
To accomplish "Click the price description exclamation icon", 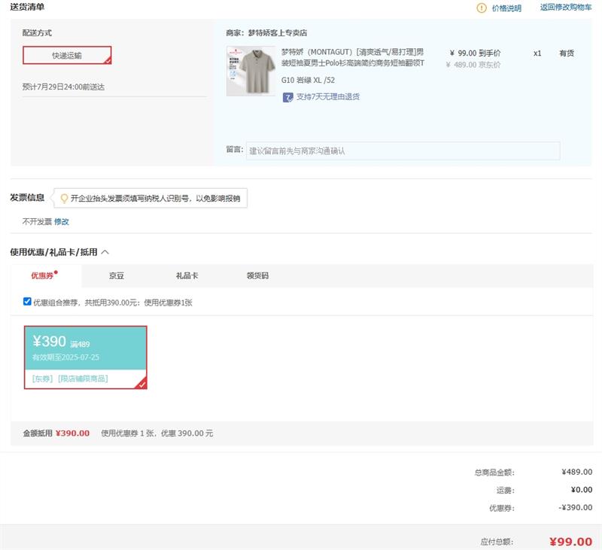I will point(482,8).
